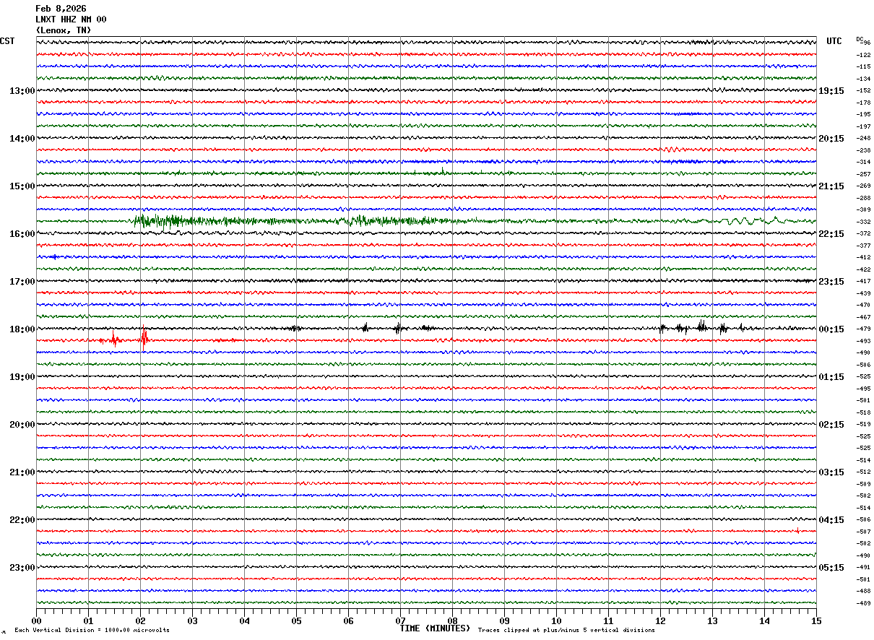Image resolution: width=874 pixels, height=640 pixels.
Task: Select the 22:00 CST time label
Action: pyautogui.click(x=22, y=520)
